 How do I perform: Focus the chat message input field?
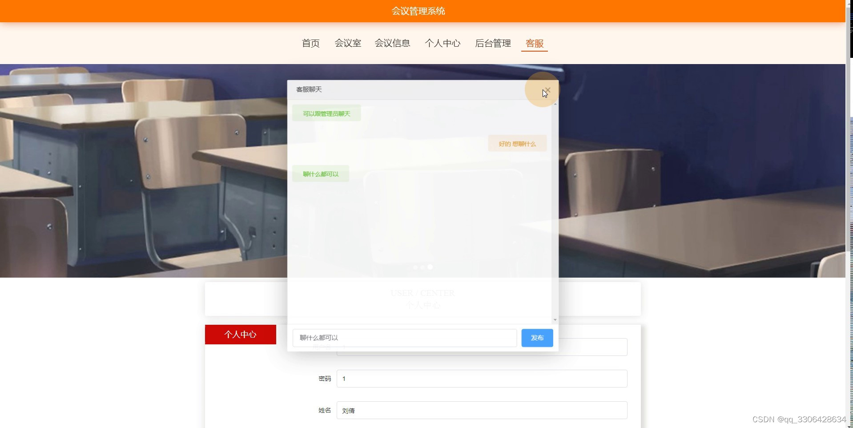(x=404, y=338)
